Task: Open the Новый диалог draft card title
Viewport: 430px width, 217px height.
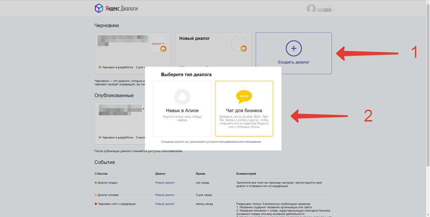Action: pyautogui.click(x=195, y=38)
